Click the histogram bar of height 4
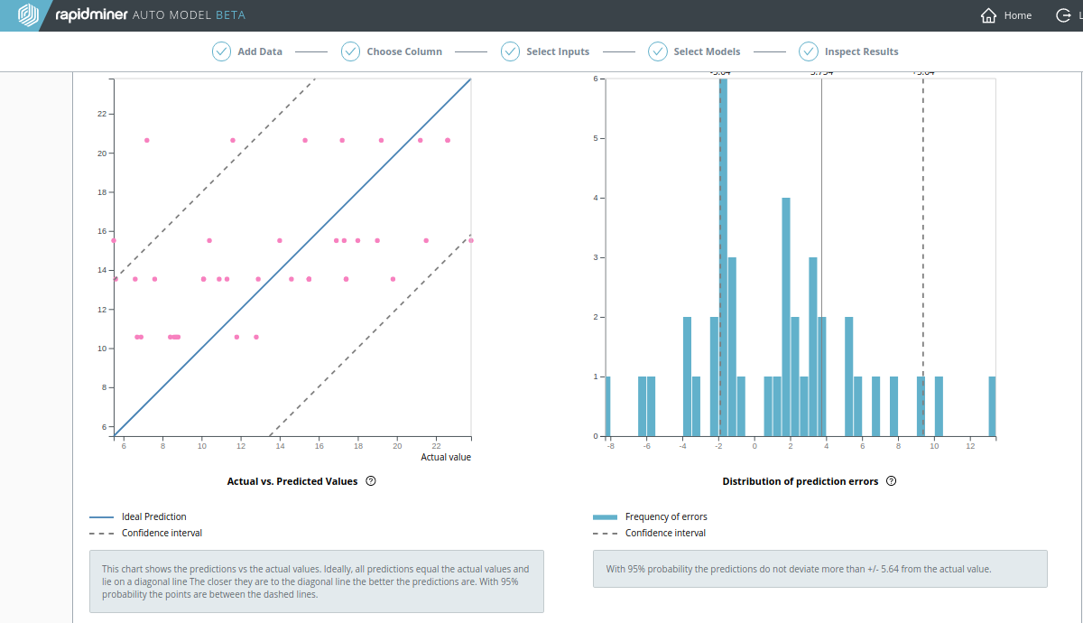This screenshot has width=1083, height=623. 786,317
